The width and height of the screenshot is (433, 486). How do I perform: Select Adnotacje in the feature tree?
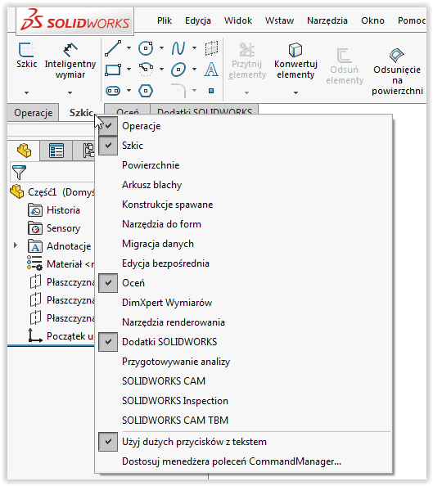tap(60, 246)
